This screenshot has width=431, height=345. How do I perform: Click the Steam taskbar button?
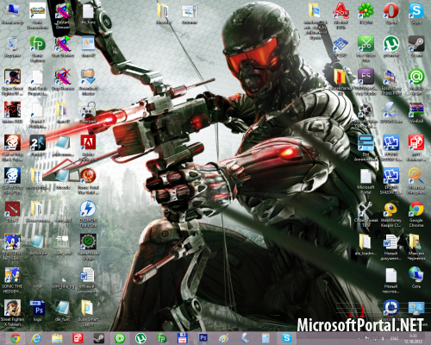click(x=99, y=338)
